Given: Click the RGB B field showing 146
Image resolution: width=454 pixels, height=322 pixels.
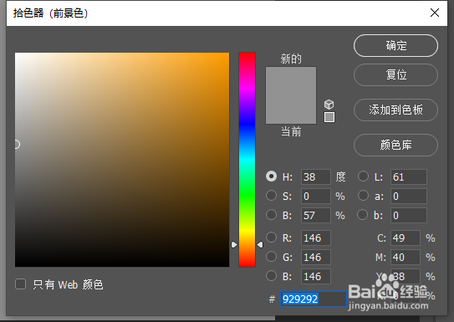Looking at the screenshot, I should 315,277.
